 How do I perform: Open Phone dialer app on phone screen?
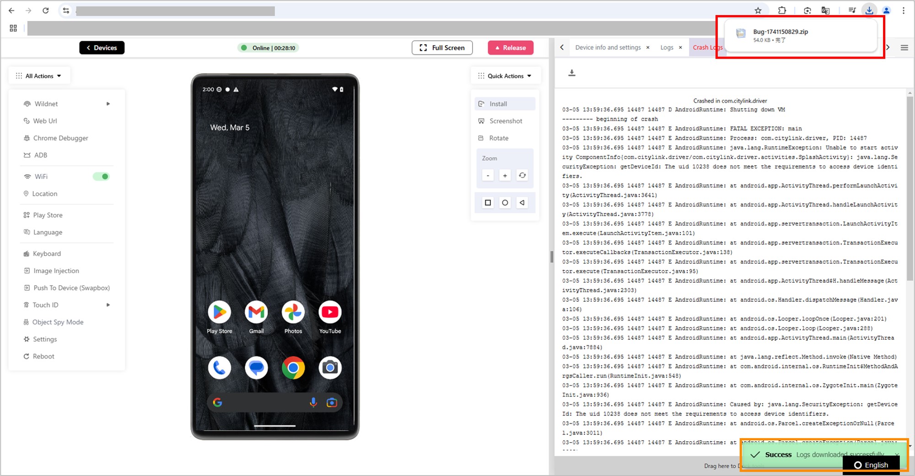pos(219,368)
